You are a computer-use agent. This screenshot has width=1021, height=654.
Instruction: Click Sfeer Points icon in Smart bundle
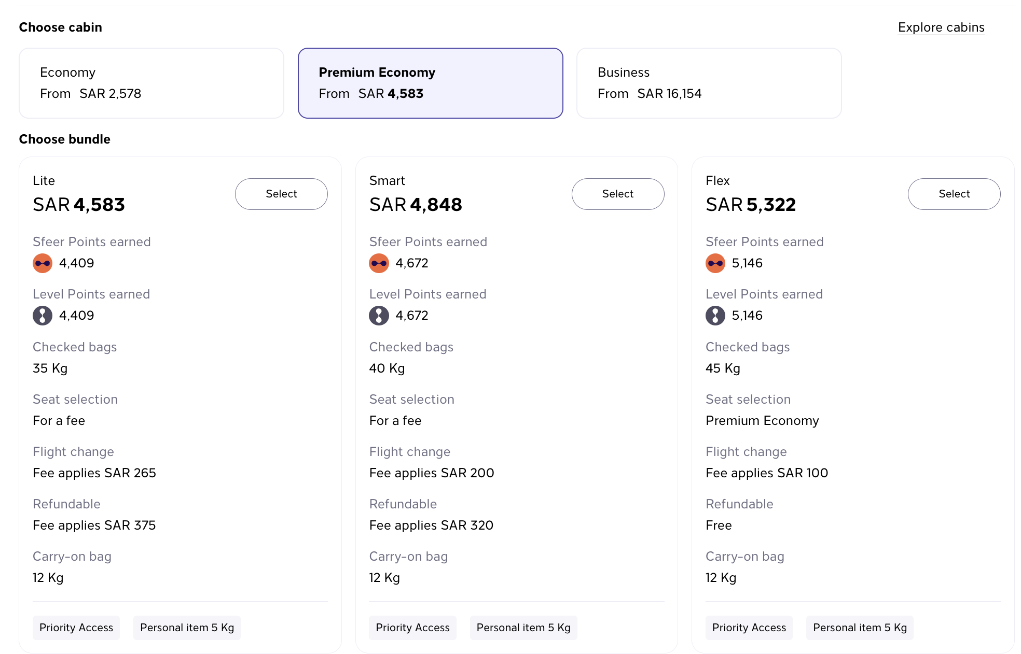pyautogui.click(x=379, y=263)
